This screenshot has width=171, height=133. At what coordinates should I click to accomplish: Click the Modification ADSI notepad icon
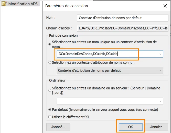[x=4, y=4]
